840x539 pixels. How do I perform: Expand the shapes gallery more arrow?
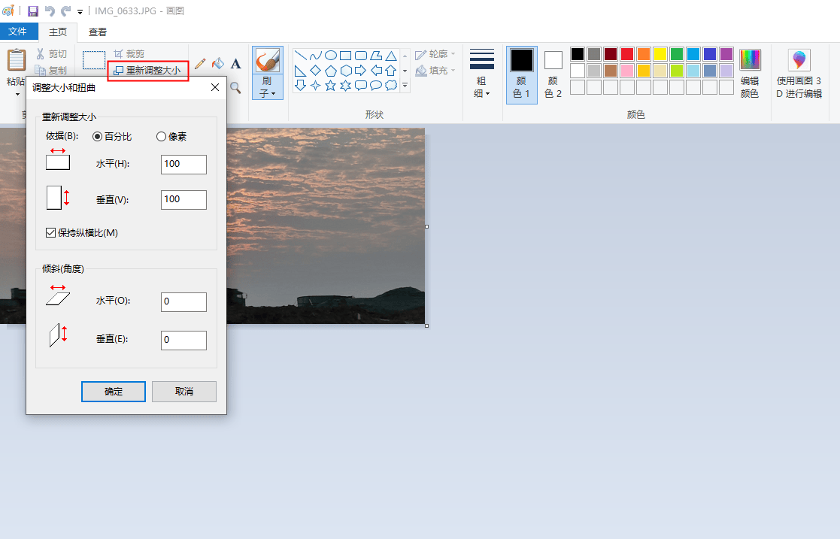tap(405, 86)
